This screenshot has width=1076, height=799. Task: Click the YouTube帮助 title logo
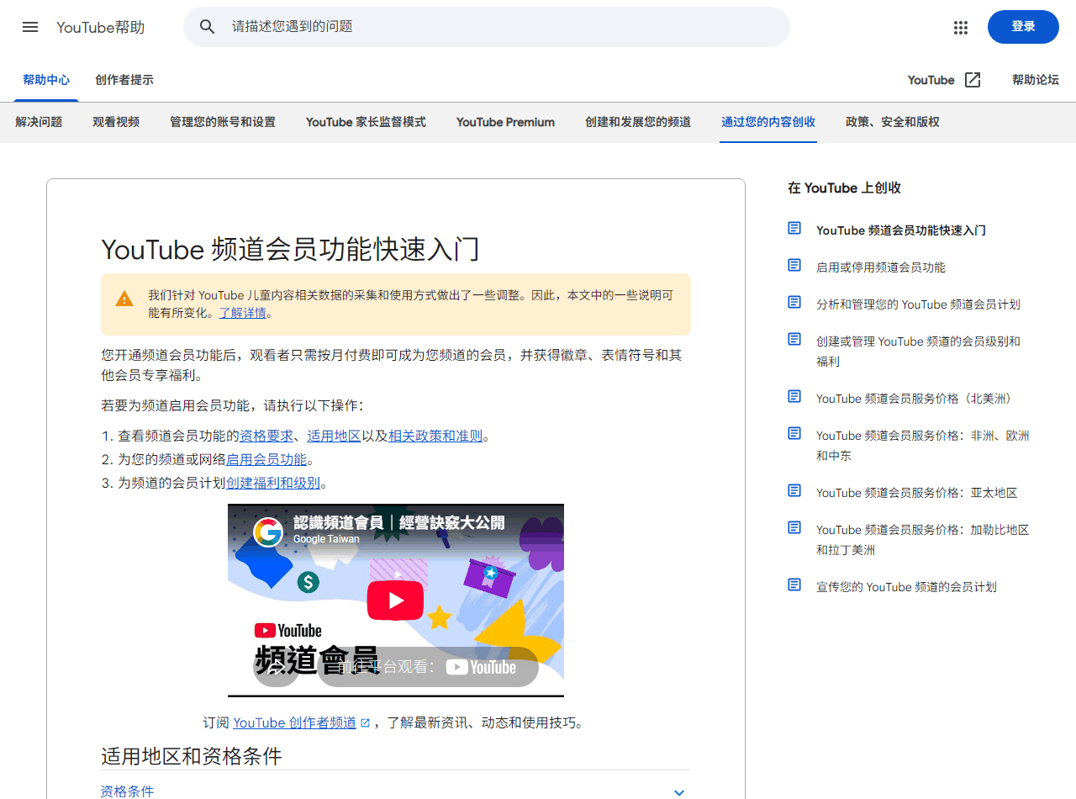click(x=101, y=27)
